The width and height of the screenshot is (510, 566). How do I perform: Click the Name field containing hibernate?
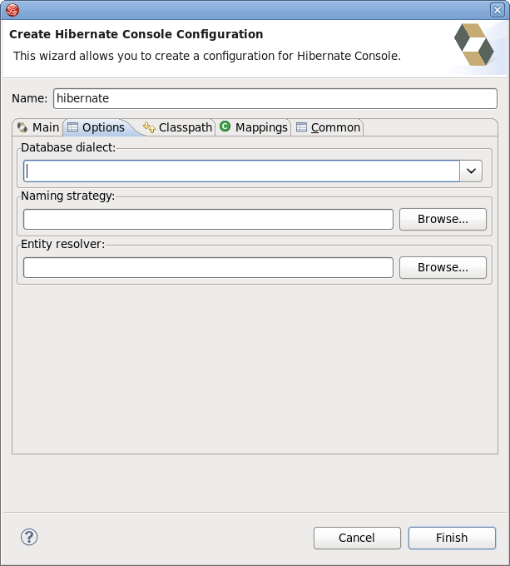[x=275, y=98]
